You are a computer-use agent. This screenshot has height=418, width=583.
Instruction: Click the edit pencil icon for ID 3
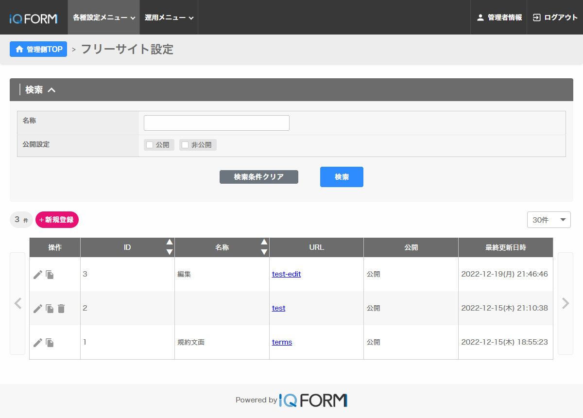click(37, 275)
